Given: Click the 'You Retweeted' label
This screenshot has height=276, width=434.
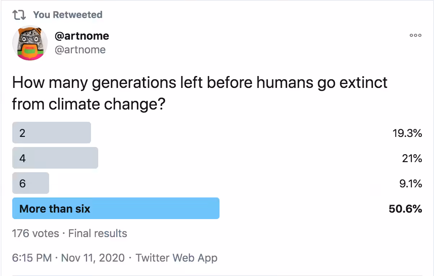Looking at the screenshot, I should pyautogui.click(x=68, y=15).
